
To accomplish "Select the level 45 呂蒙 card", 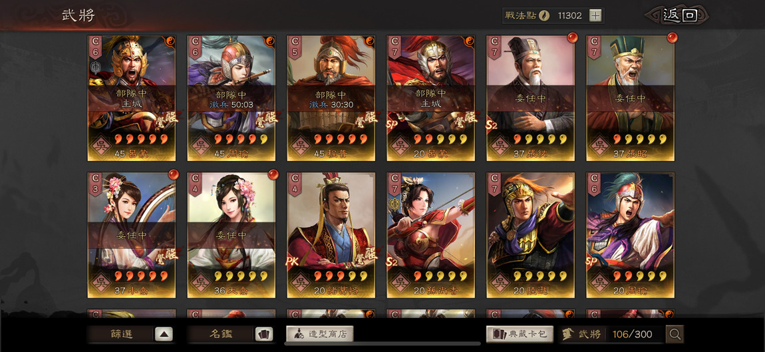I will 132,98.
